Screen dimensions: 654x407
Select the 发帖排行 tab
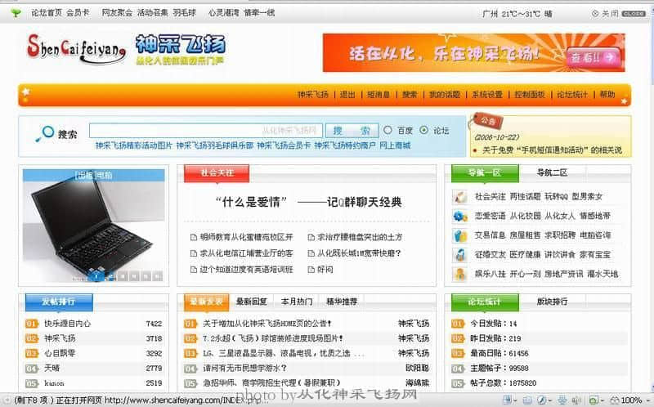(59, 302)
